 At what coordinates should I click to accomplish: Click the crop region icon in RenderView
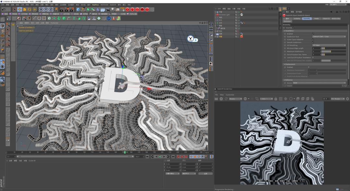pos(257,98)
